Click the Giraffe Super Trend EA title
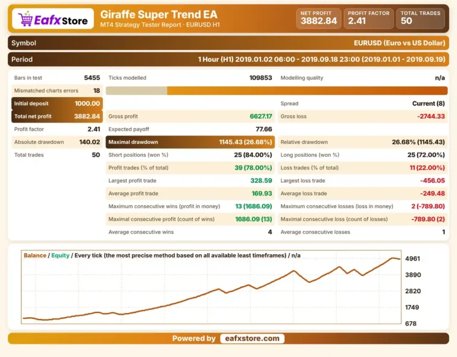The width and height of the screenshot is (457, 357). coord(159,14)
